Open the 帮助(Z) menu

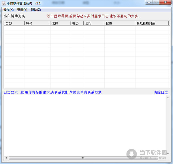point(36,10)
